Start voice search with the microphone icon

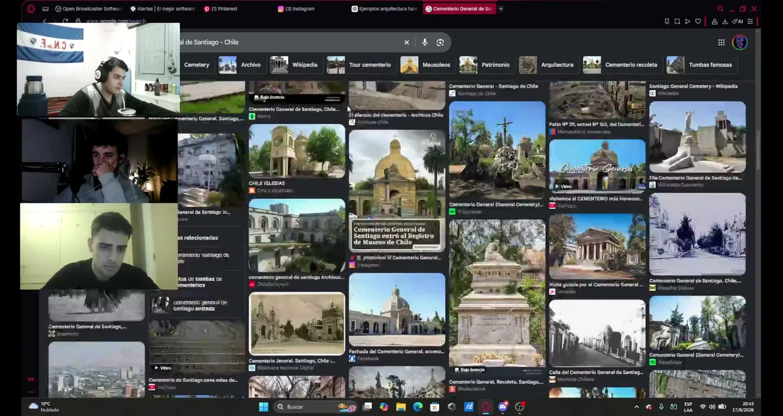click(425, 42)
